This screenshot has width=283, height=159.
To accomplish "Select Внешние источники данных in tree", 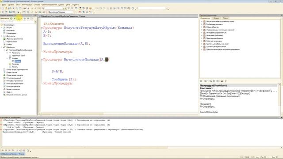I will click(17, 95).
